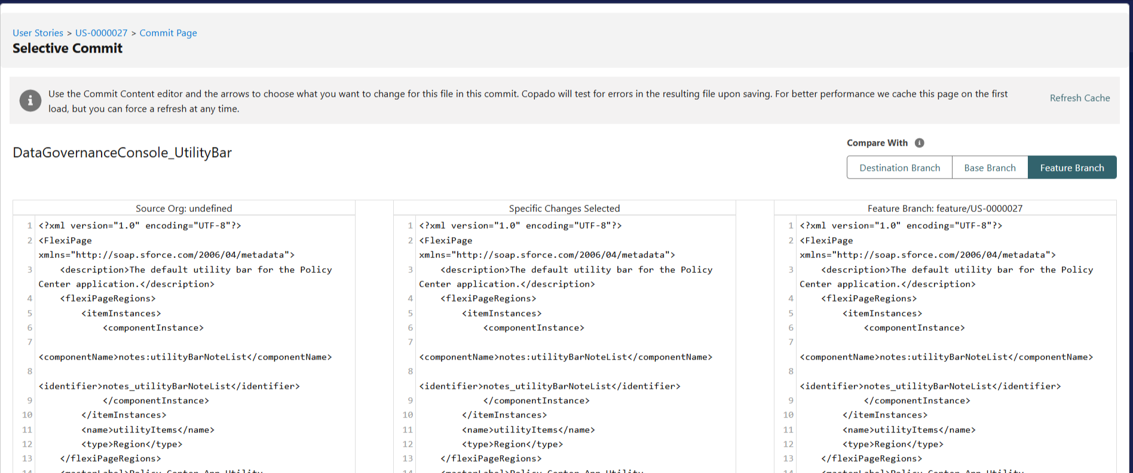
Task: Click line 1 xml declaration in Specific Changes
Action: point(520,226)
